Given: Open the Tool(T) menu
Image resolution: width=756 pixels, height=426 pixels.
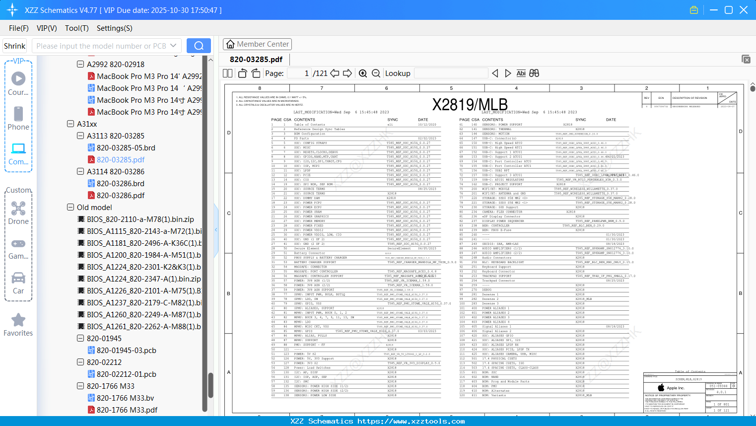Looking at the screenshot, I should pos(77,28).
